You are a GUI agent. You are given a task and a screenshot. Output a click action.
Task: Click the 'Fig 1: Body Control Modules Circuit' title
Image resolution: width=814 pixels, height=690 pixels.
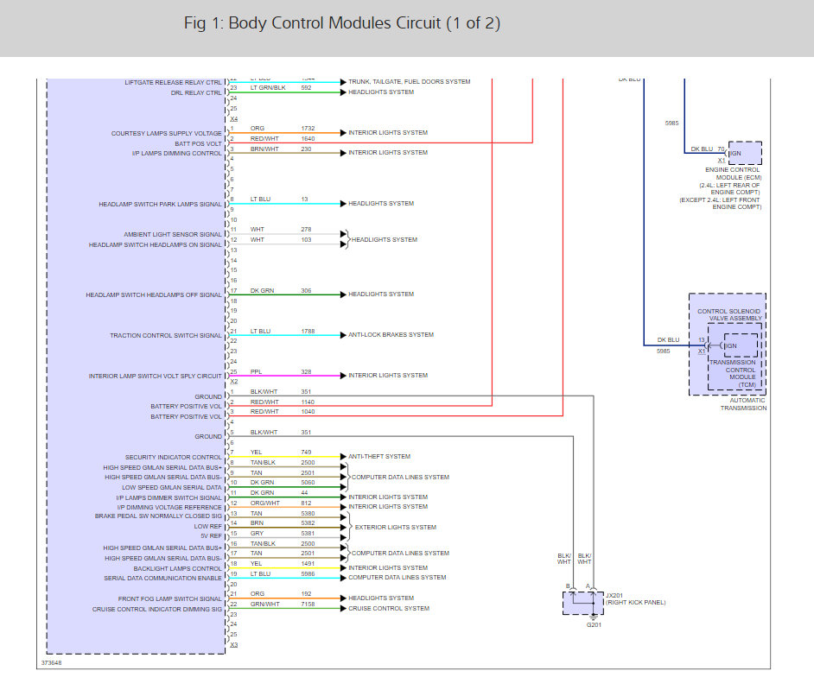(341, 23)
